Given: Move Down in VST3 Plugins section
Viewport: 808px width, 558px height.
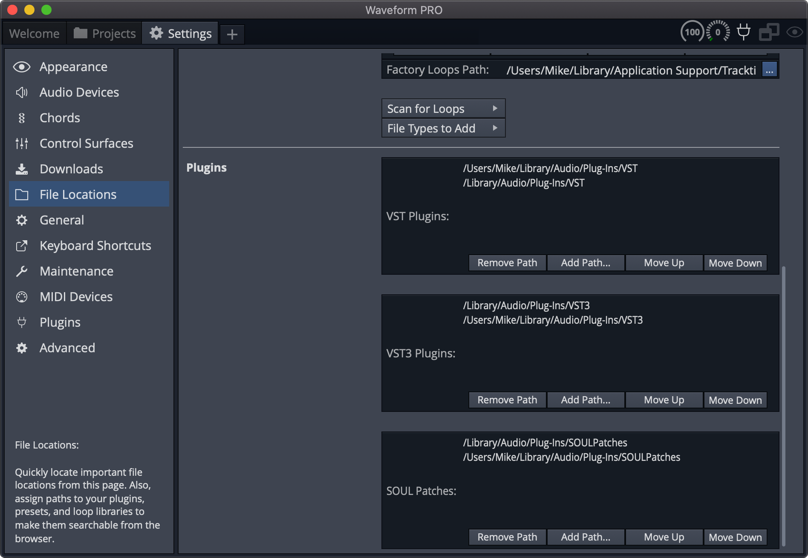Looking at the screenshot, I should coord(735,400).
